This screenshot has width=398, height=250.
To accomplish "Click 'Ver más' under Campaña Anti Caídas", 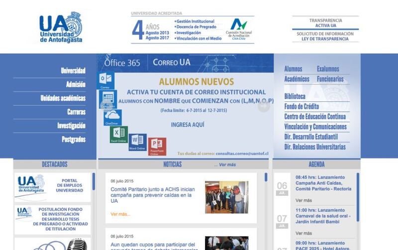I will tap(303, 200).
